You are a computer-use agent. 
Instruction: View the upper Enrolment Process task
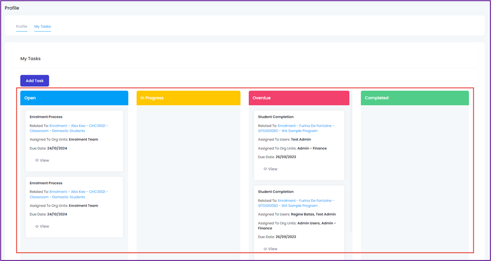pos(42,161)
